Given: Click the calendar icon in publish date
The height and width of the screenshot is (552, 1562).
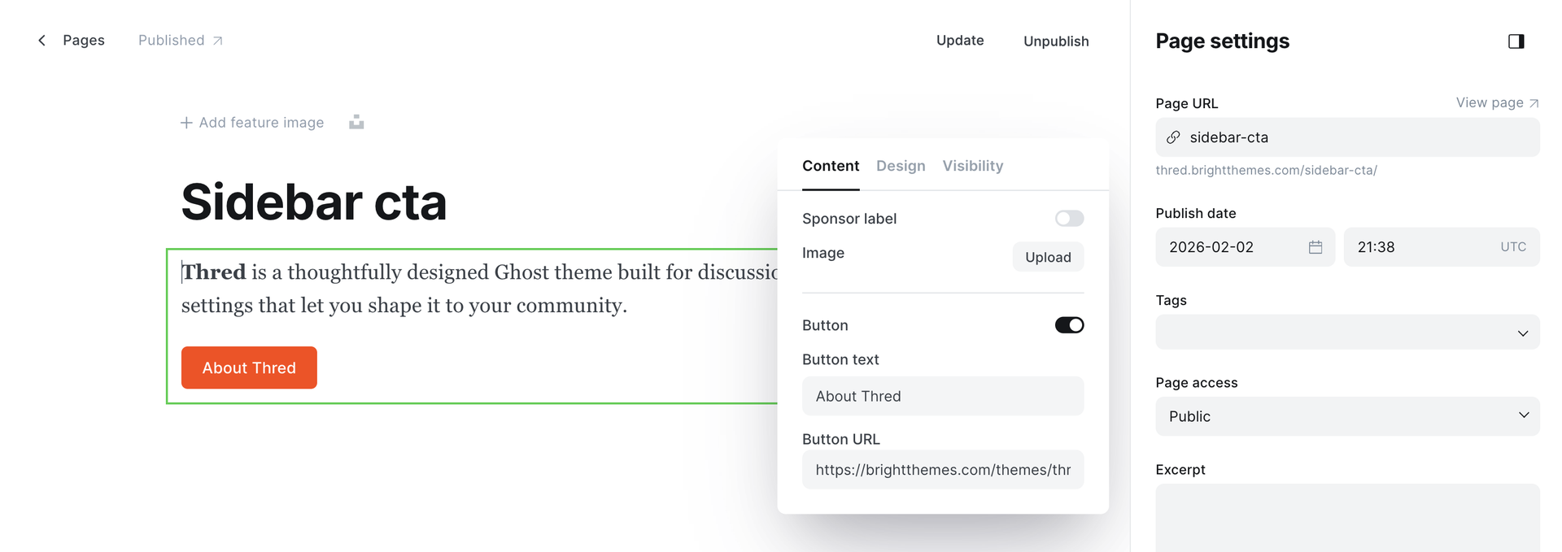Looking at the screenshot, I should [1315, 247].
